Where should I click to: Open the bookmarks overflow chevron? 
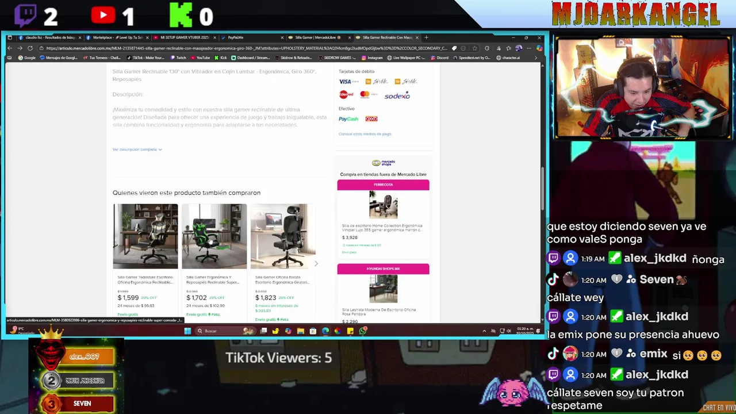[x=536, y=57]
